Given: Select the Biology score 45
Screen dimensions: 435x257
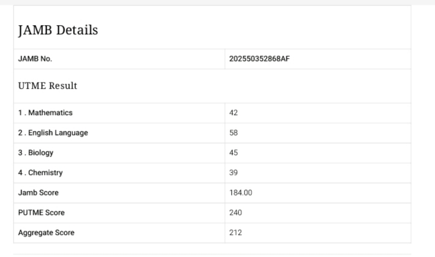Looking at the screenshot, I should point(233,153).
